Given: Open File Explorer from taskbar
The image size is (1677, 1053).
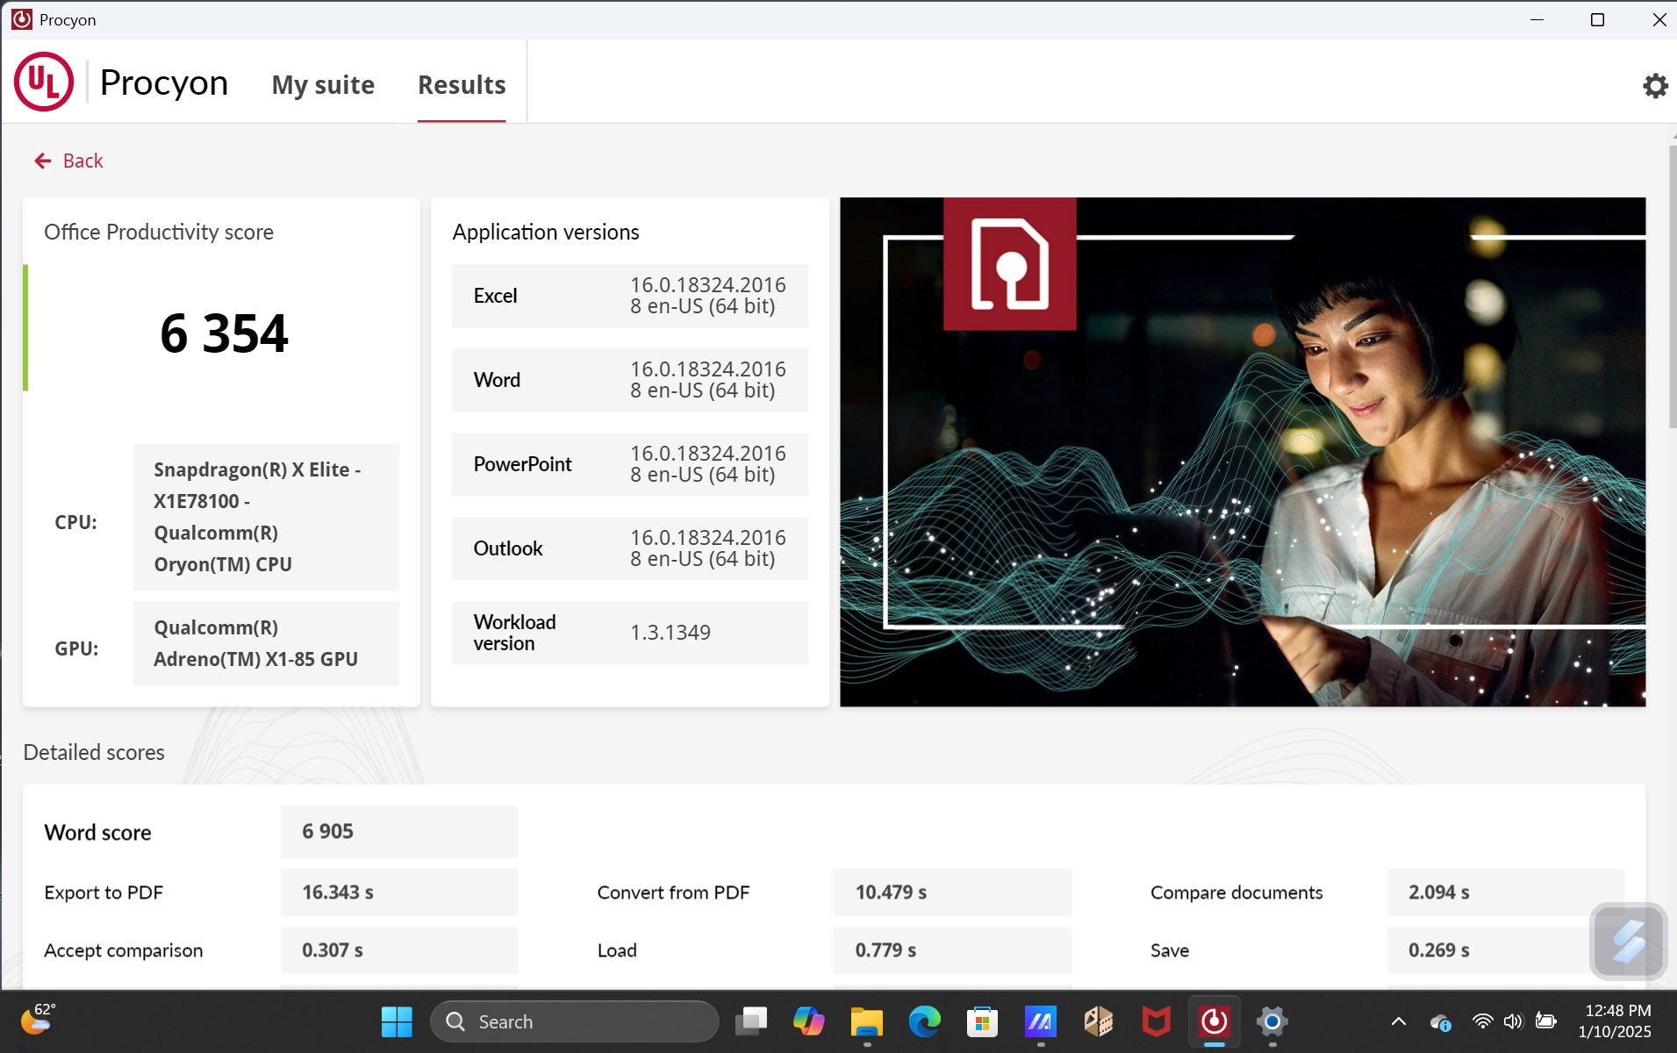Looking at the screenshot, I should point(865,1021).
